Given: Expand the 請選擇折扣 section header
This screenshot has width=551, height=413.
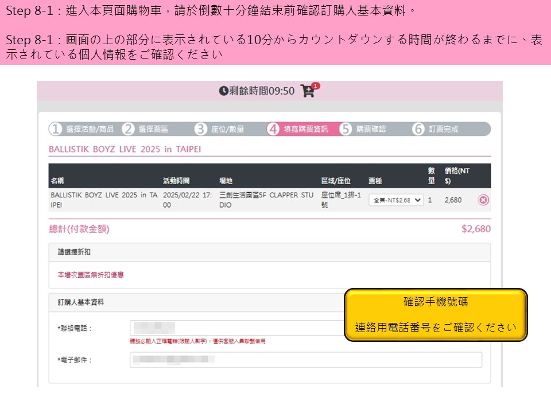Looking at the screenshot, I should click(270, 252).
